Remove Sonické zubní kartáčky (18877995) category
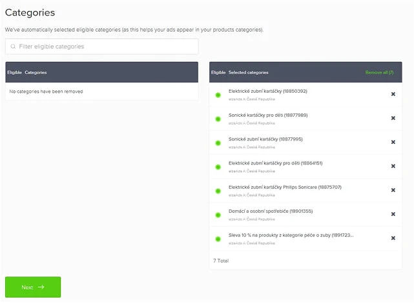414x303 pixels. pyautogui.click(x=393, y=142)
